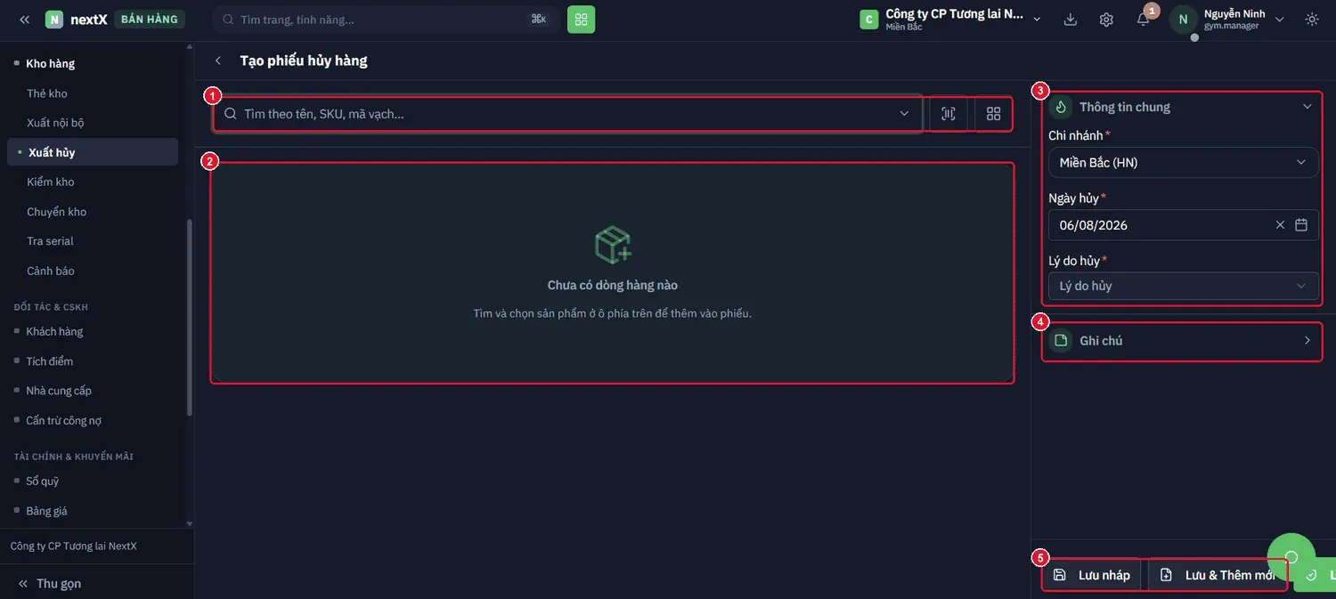The width and height of the screenshot is (1336, 599).
Task: Open Sổ quỹ in sidebar
Action: [x=43, y=481]
